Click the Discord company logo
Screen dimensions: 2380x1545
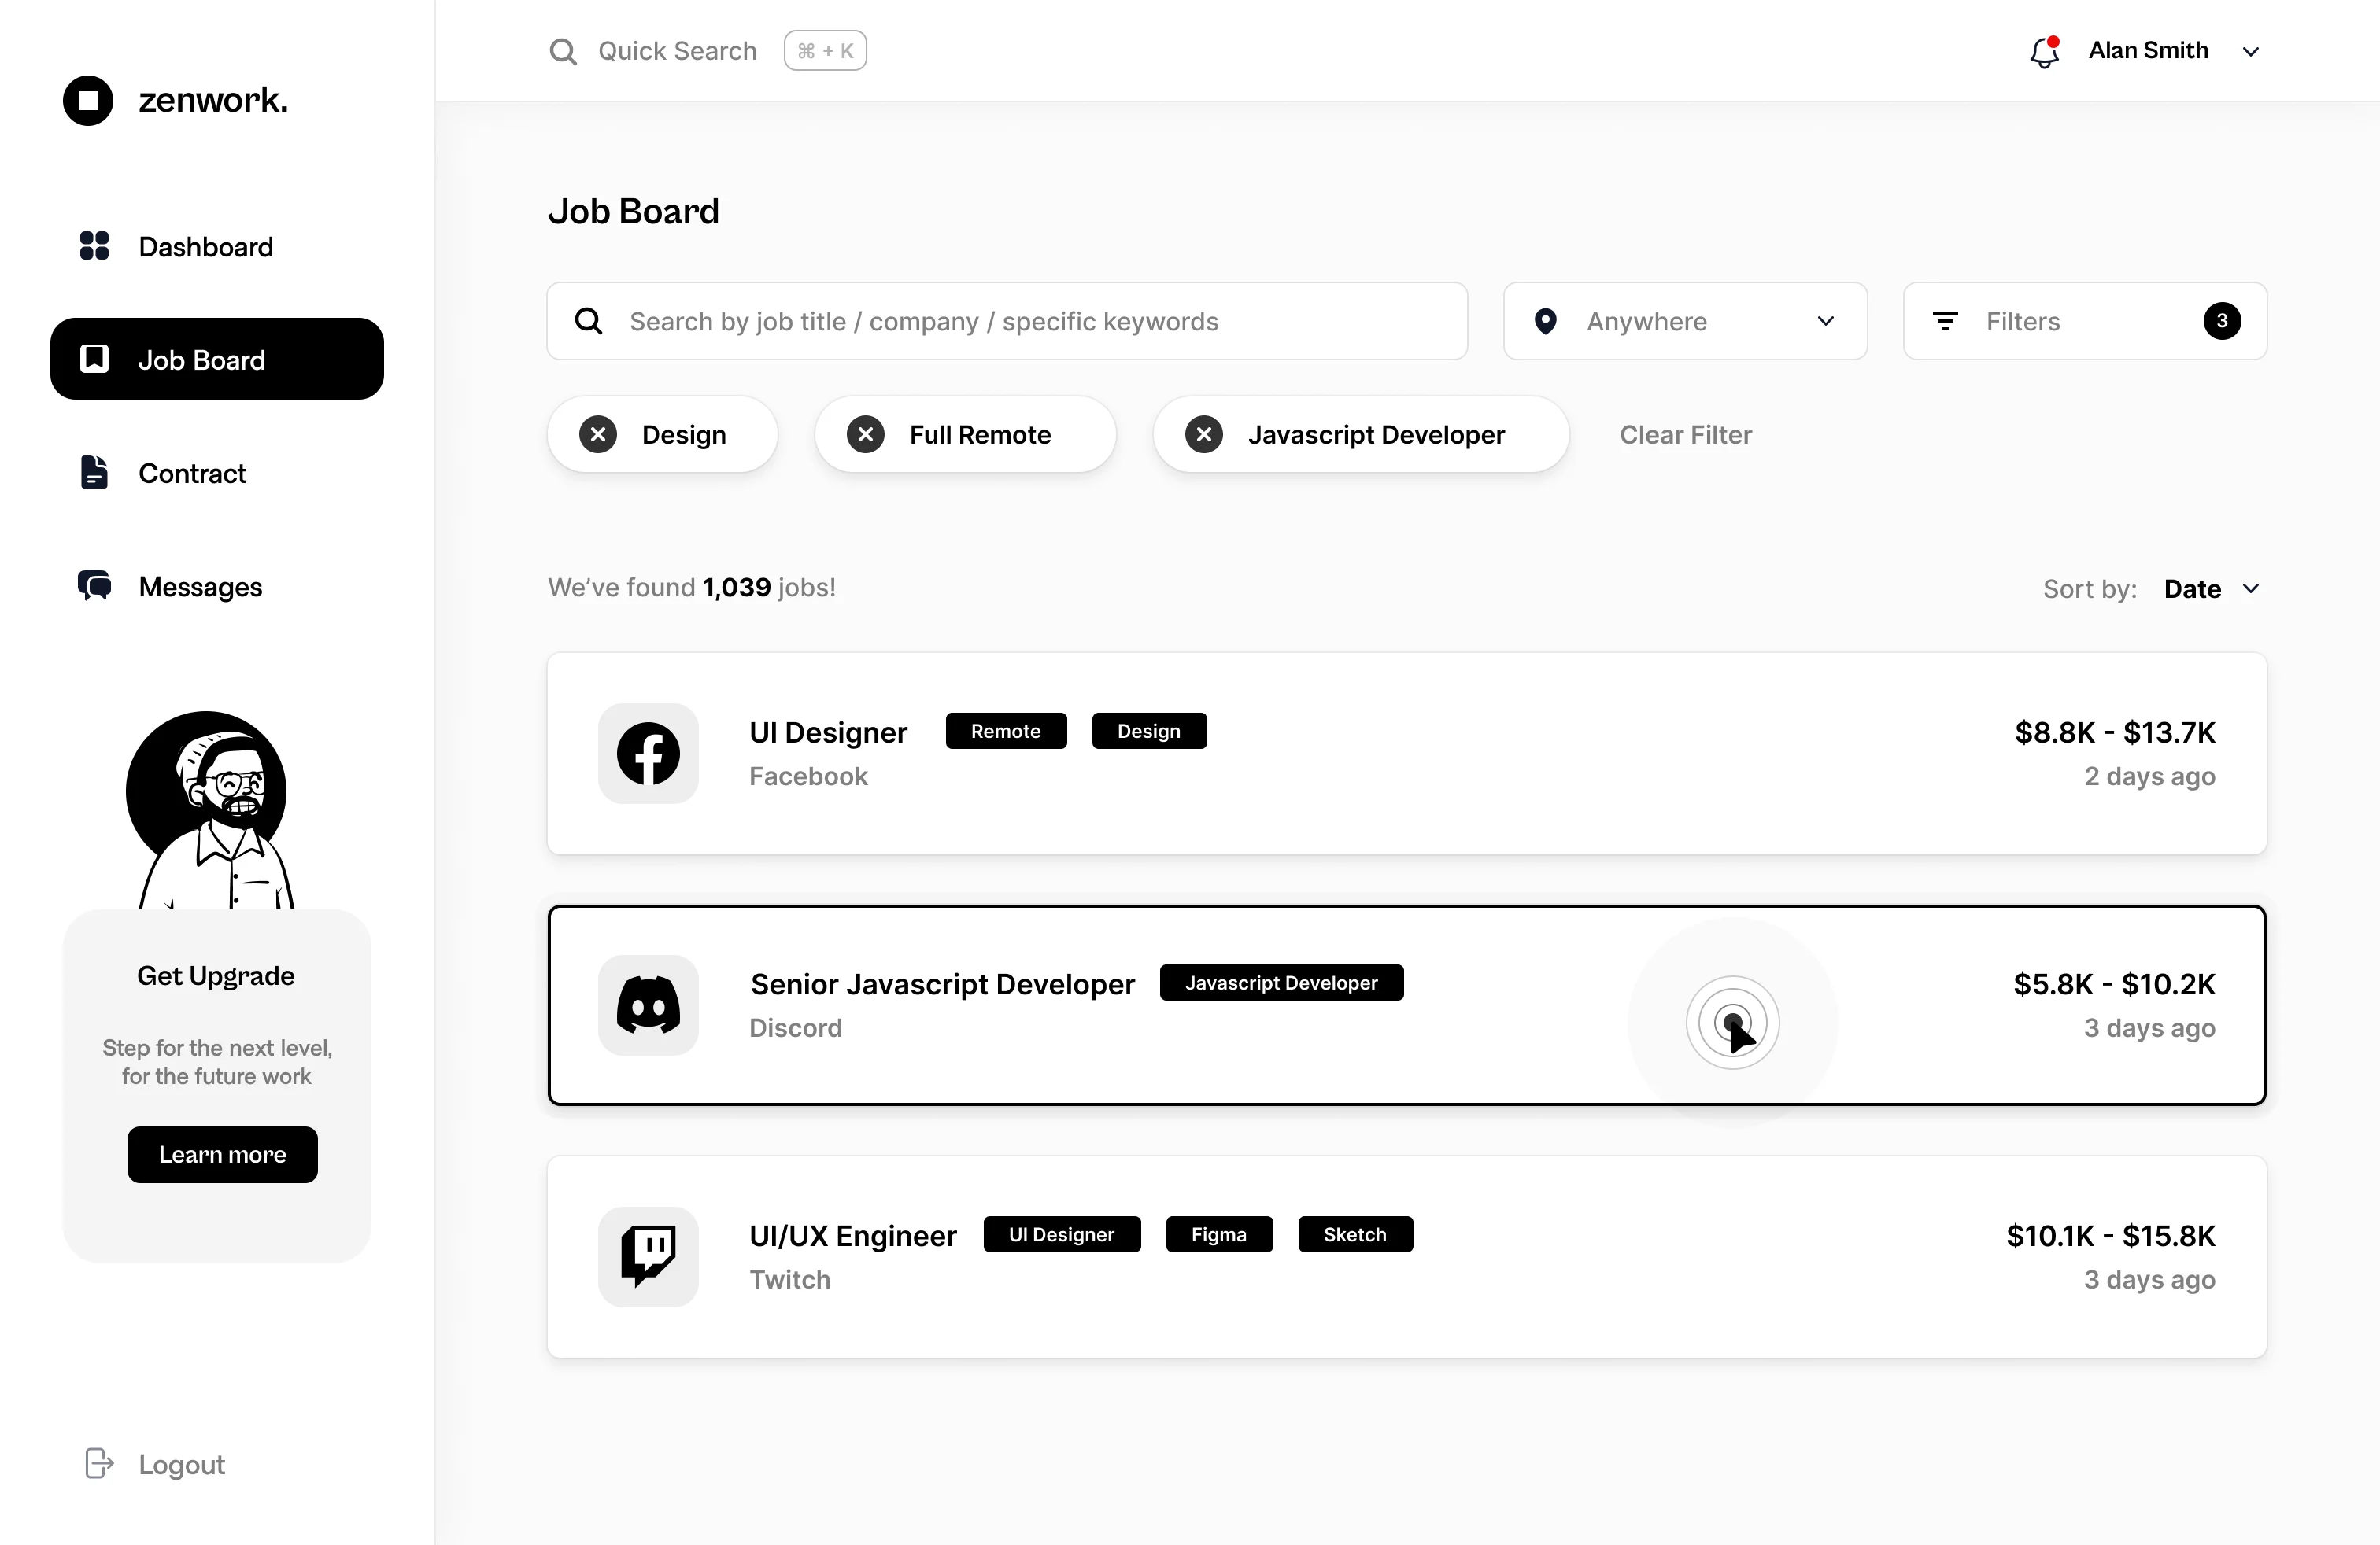(648, 1005)
